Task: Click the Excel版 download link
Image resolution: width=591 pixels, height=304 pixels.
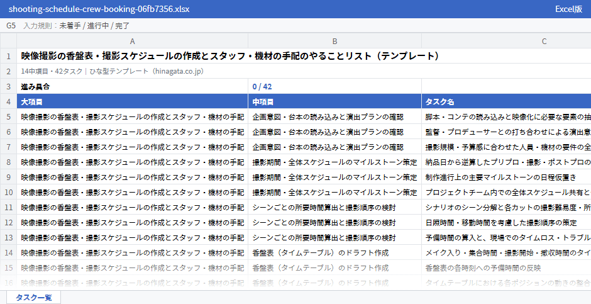Action: 568,9
